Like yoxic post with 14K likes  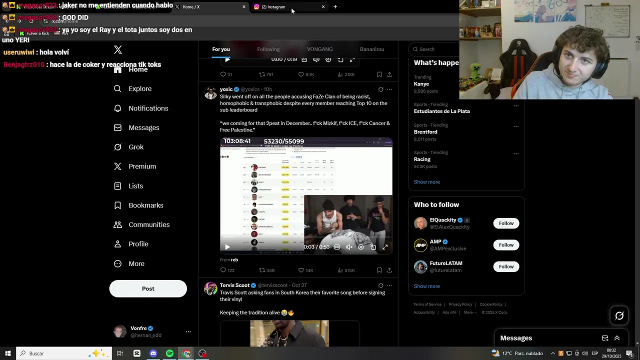pyautogui.click(x=306, y=270)
